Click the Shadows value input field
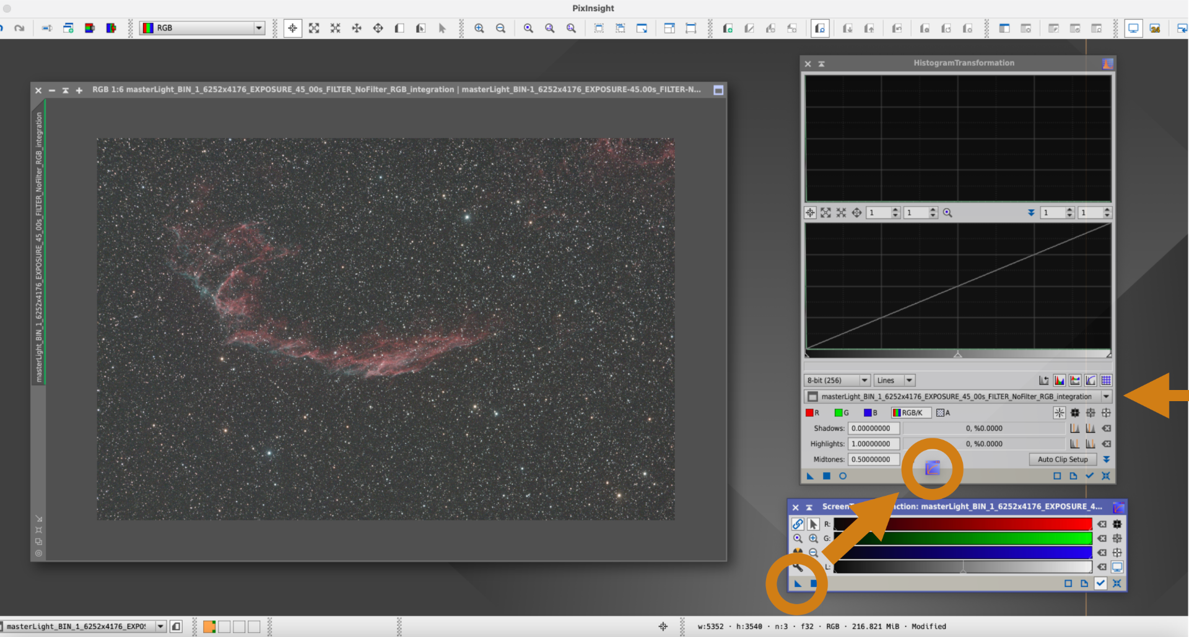 873,428
